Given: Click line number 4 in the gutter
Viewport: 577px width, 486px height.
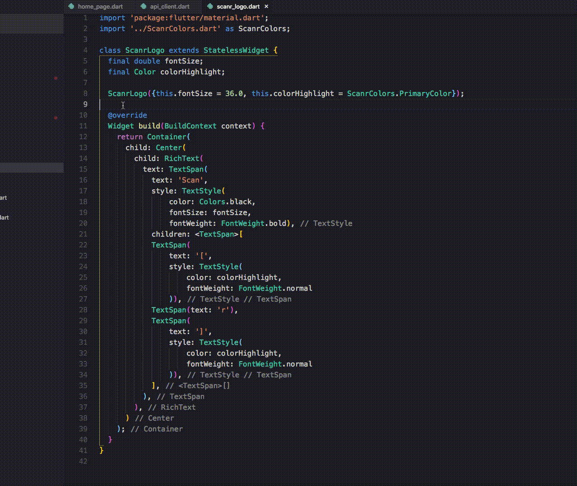Looking at the screenshot, I should (x=85, y=50).
